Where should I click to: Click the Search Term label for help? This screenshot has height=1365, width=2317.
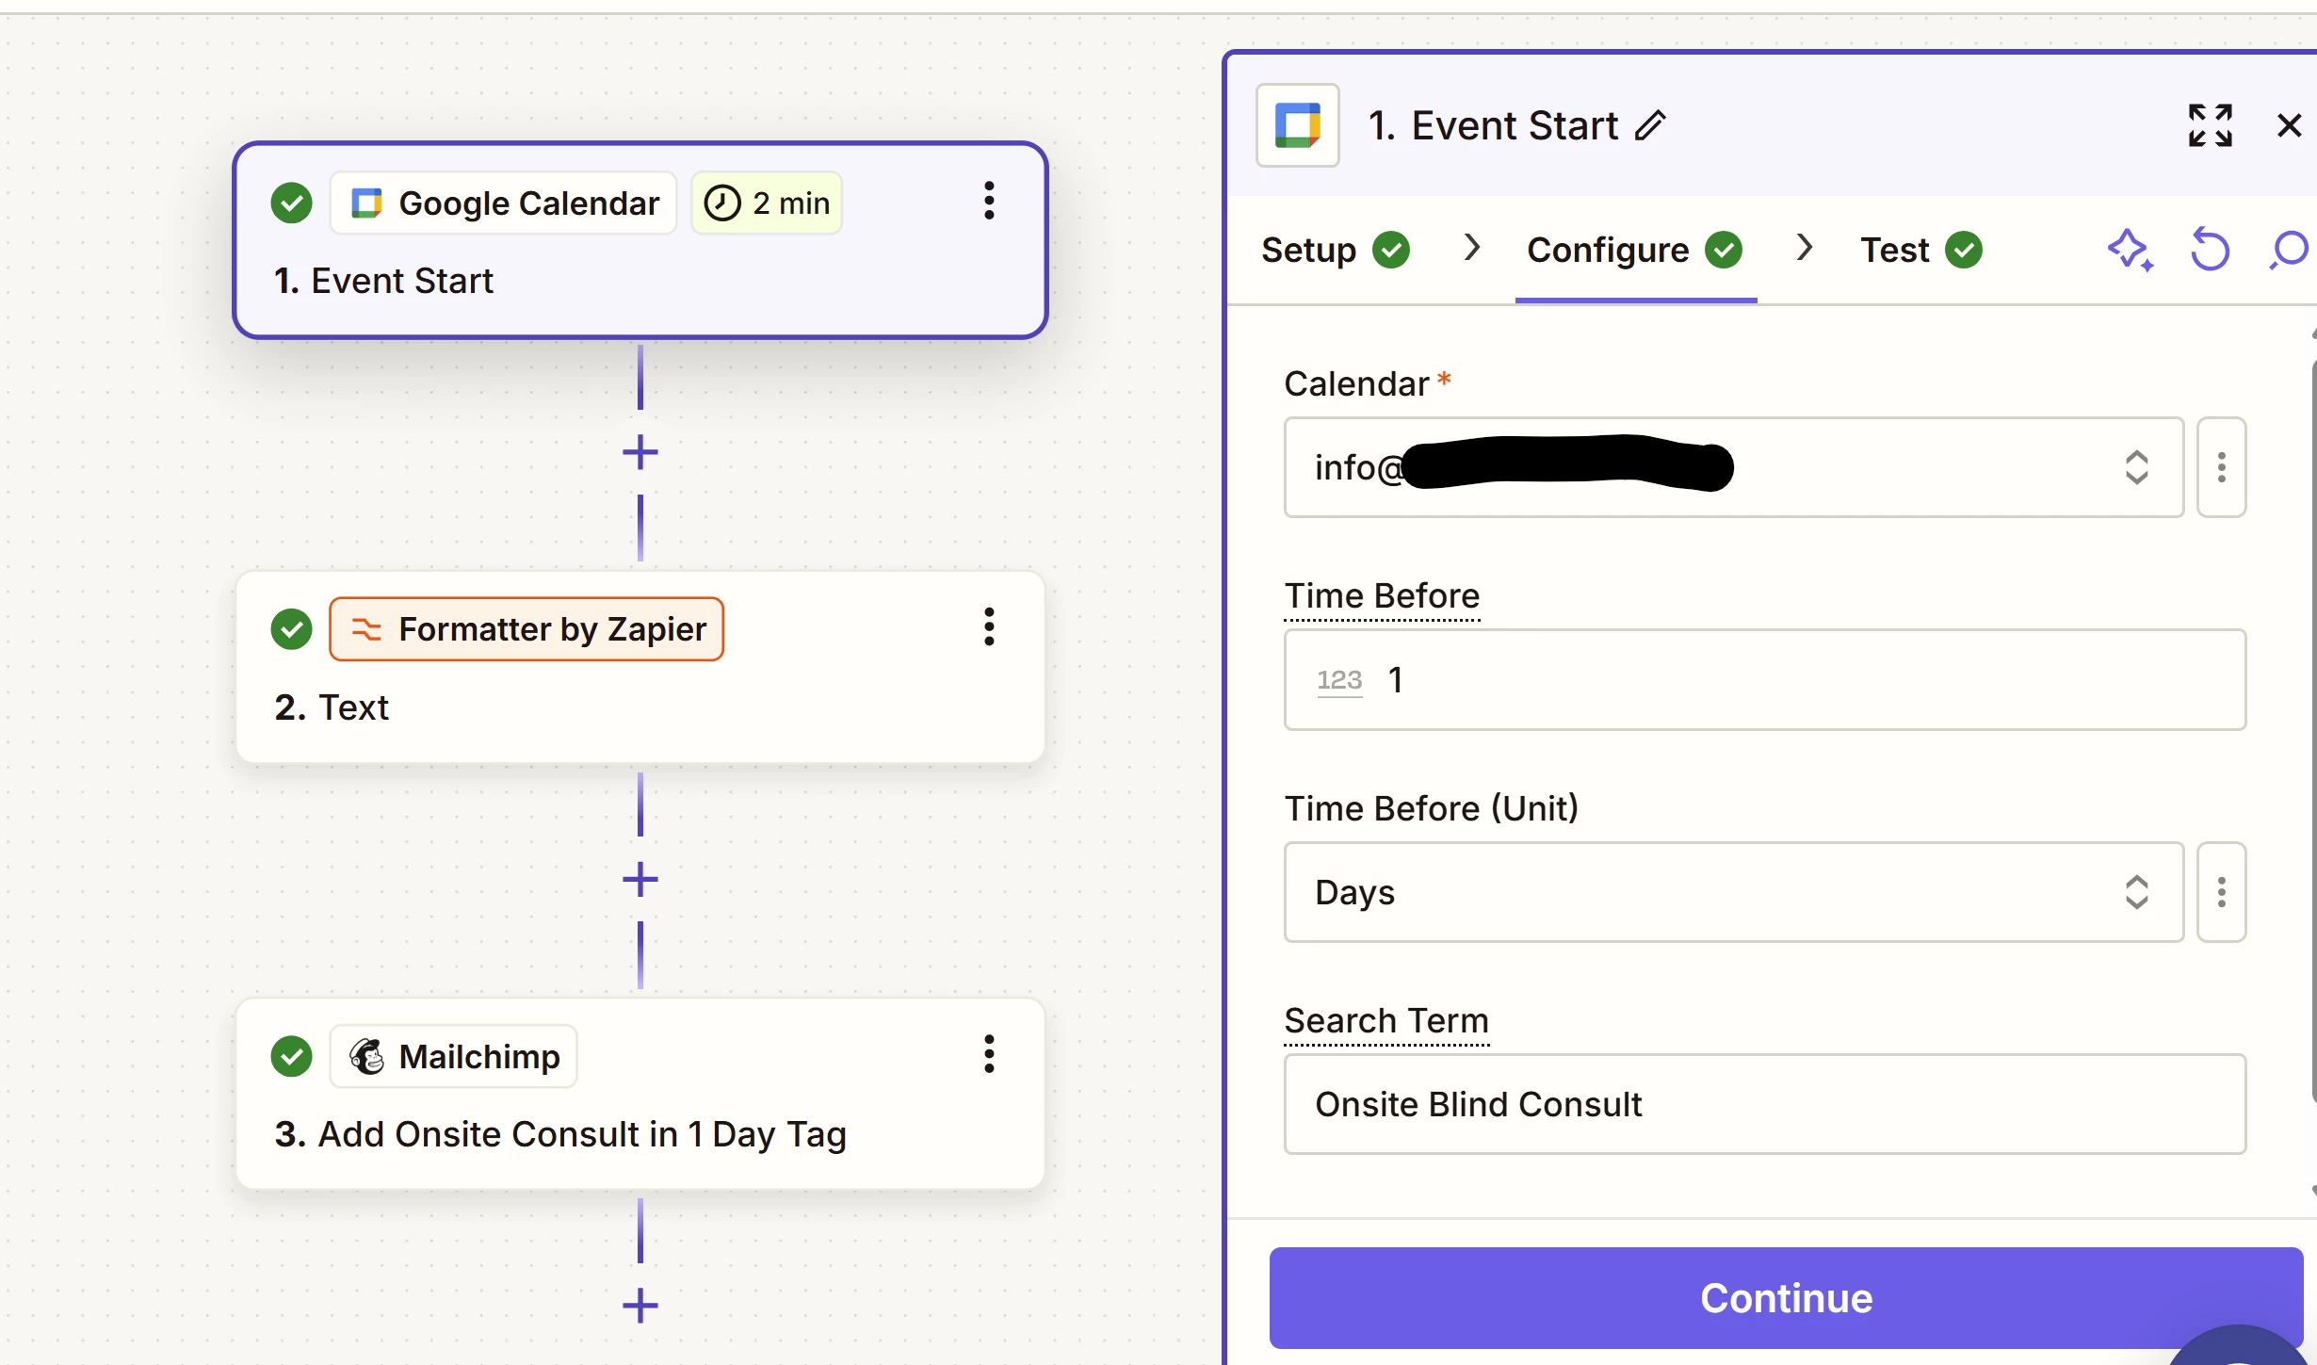(x=1386, y=1021)
